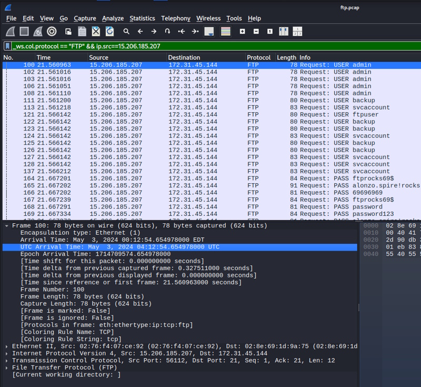Collapse the Frame 100 tree node

7,226
